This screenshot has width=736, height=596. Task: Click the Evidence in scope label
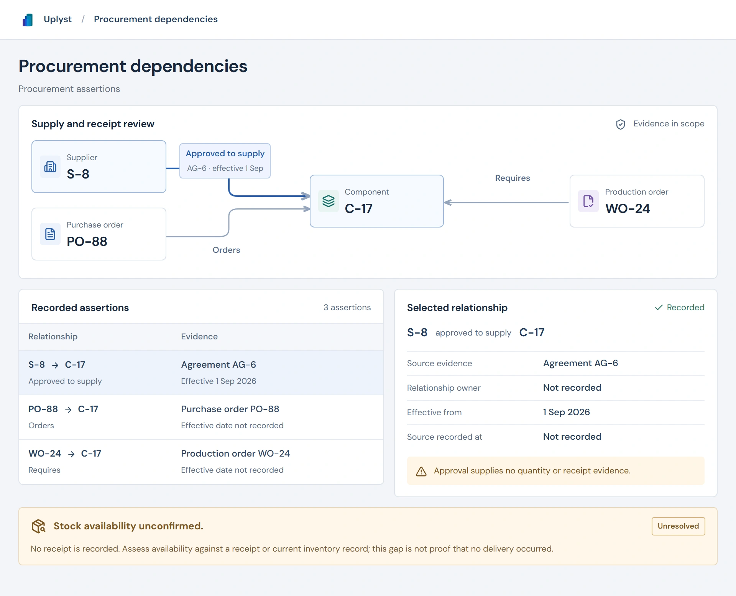tap(669, 124)
